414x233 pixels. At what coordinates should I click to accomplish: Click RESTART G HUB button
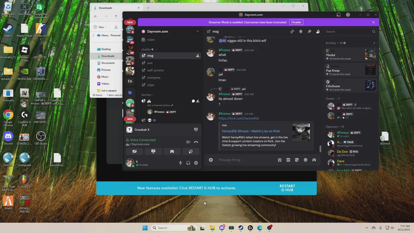pyautogui.click(x=287, y=188)
